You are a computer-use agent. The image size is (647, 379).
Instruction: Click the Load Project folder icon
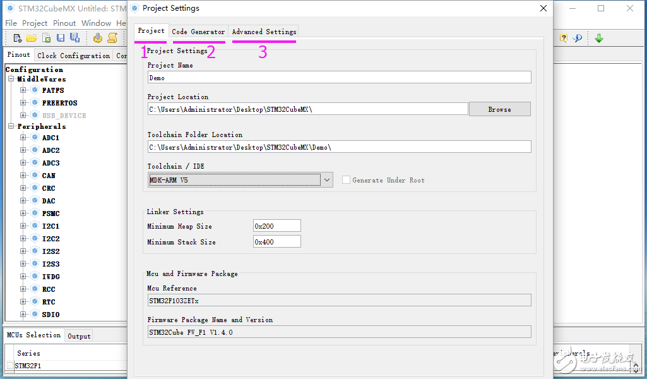click(x=32, y=39)
